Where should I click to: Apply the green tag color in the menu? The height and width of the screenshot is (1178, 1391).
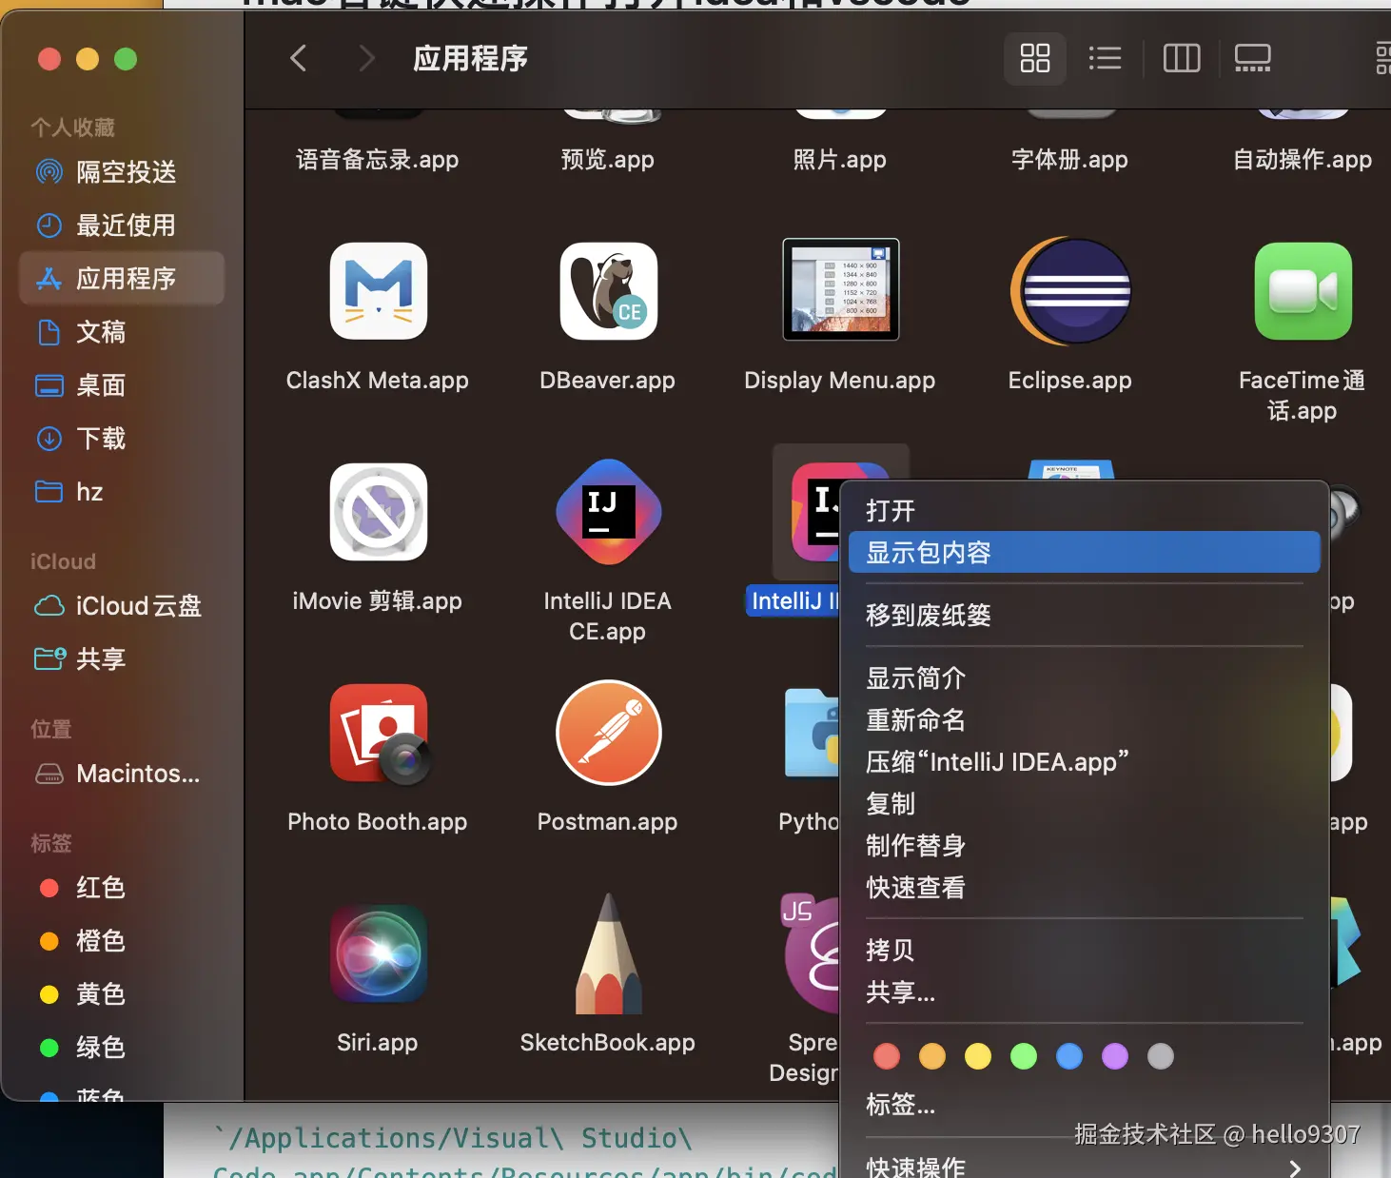click(1024, 1056)
